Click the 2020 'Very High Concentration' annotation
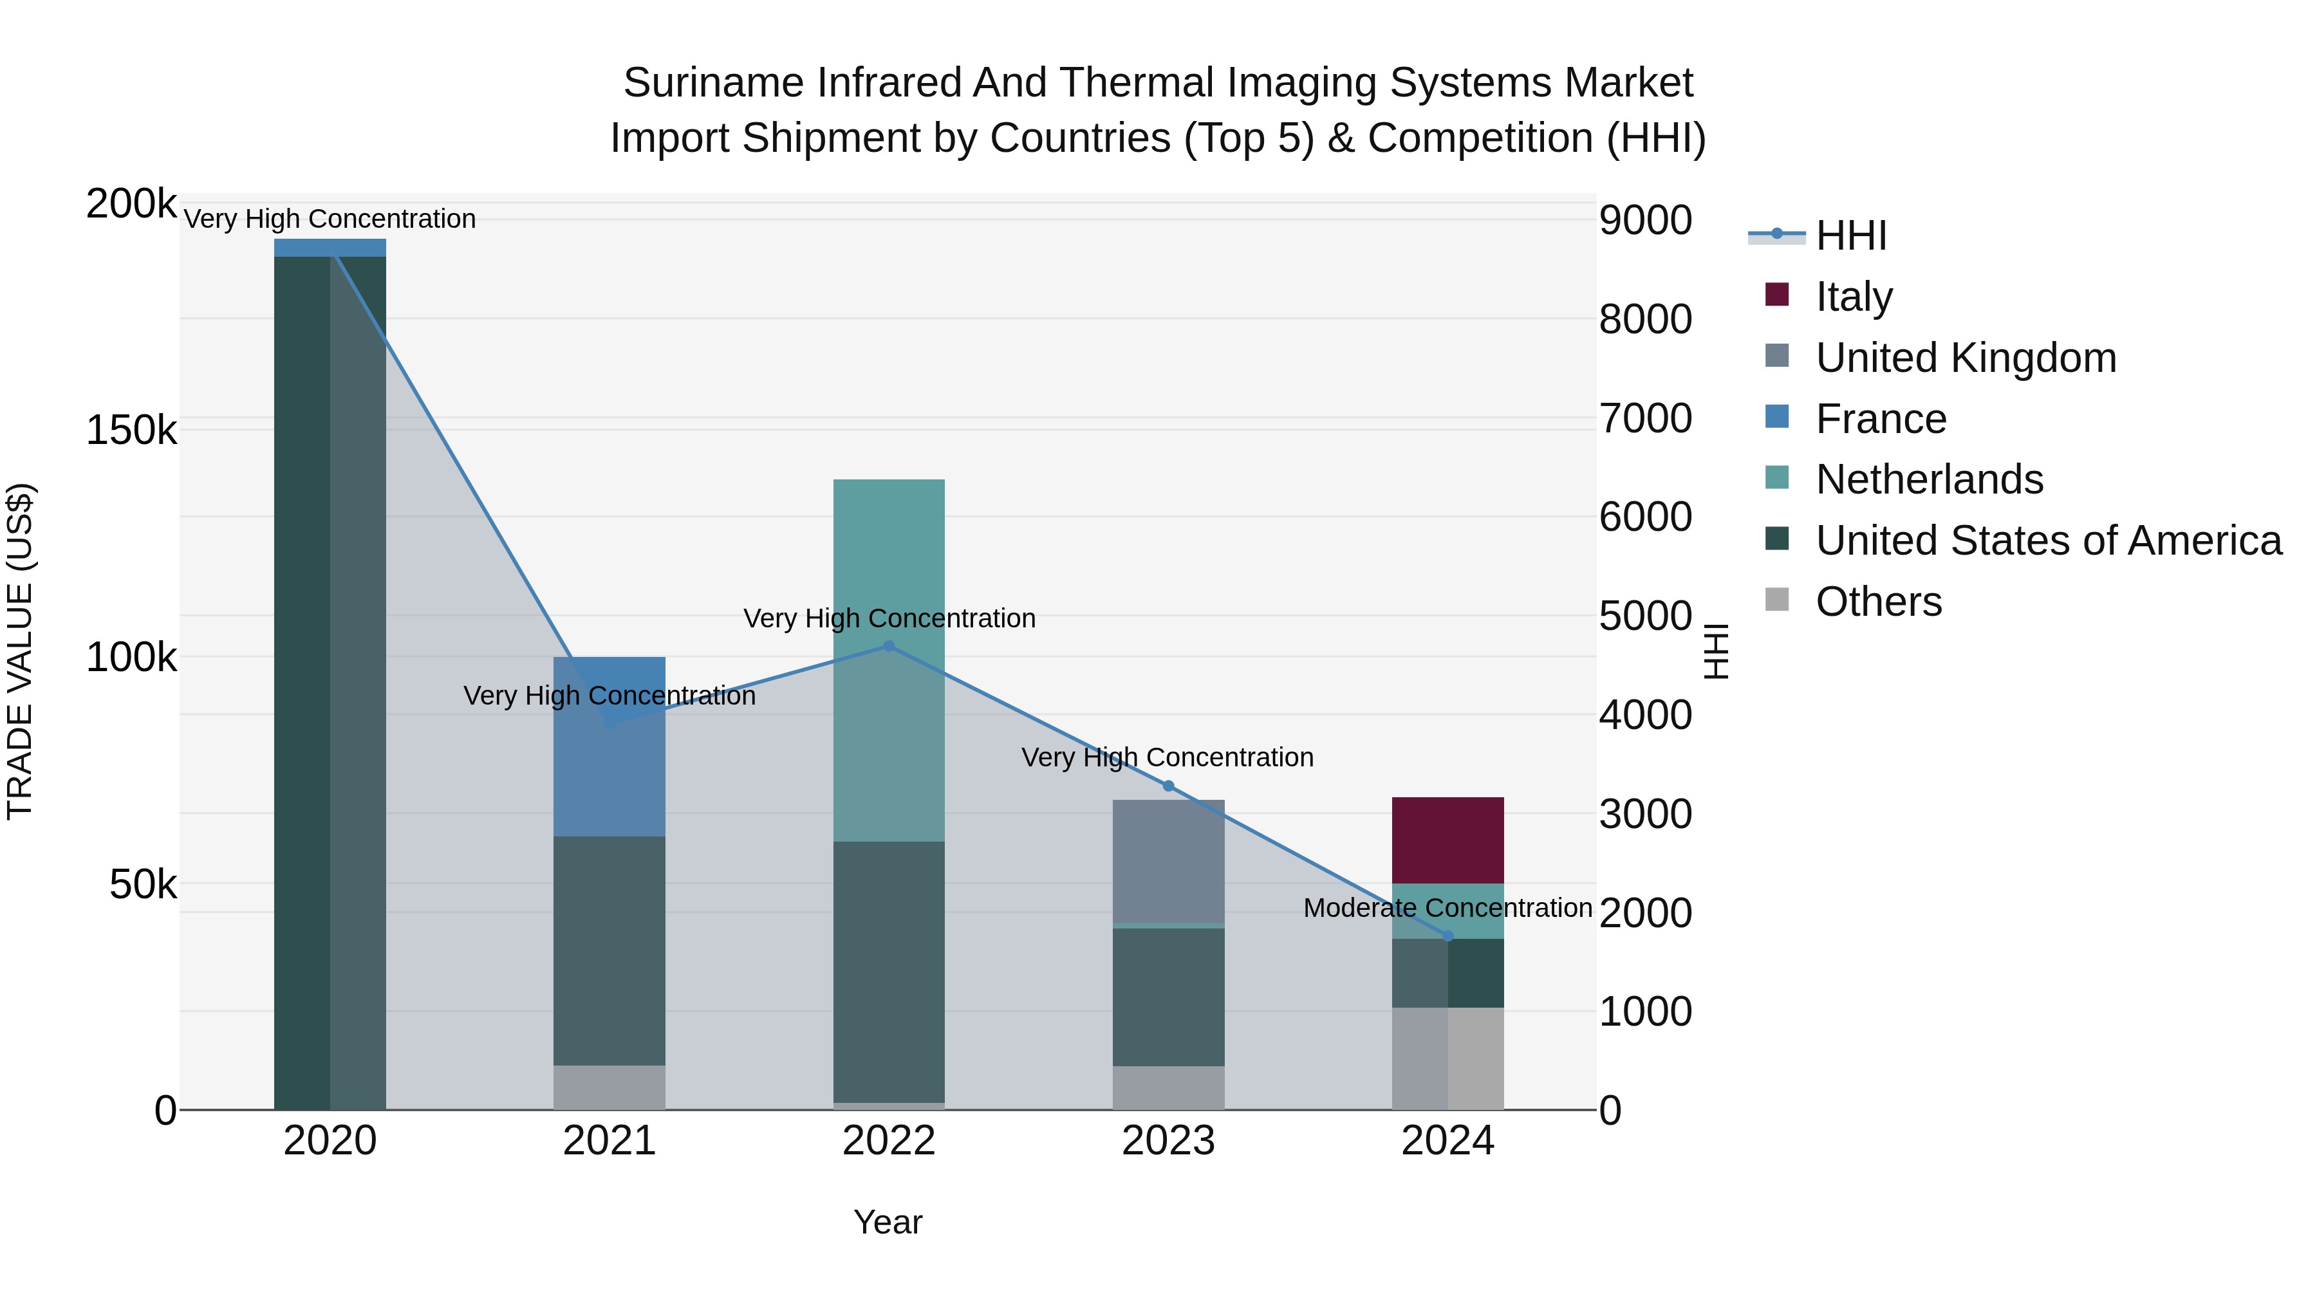The height and width of the screenshot is (1303, 2317). (x=330, y=219)
